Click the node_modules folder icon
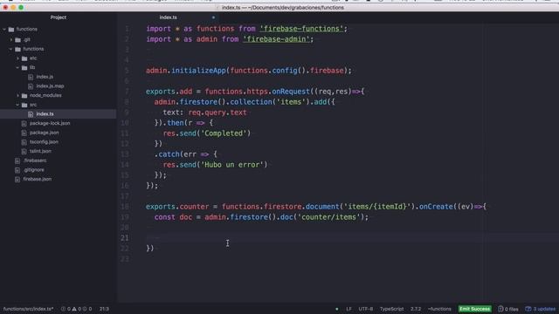This screenshot has width=559, height=314. pyautogui.click(x=24, y=95)
